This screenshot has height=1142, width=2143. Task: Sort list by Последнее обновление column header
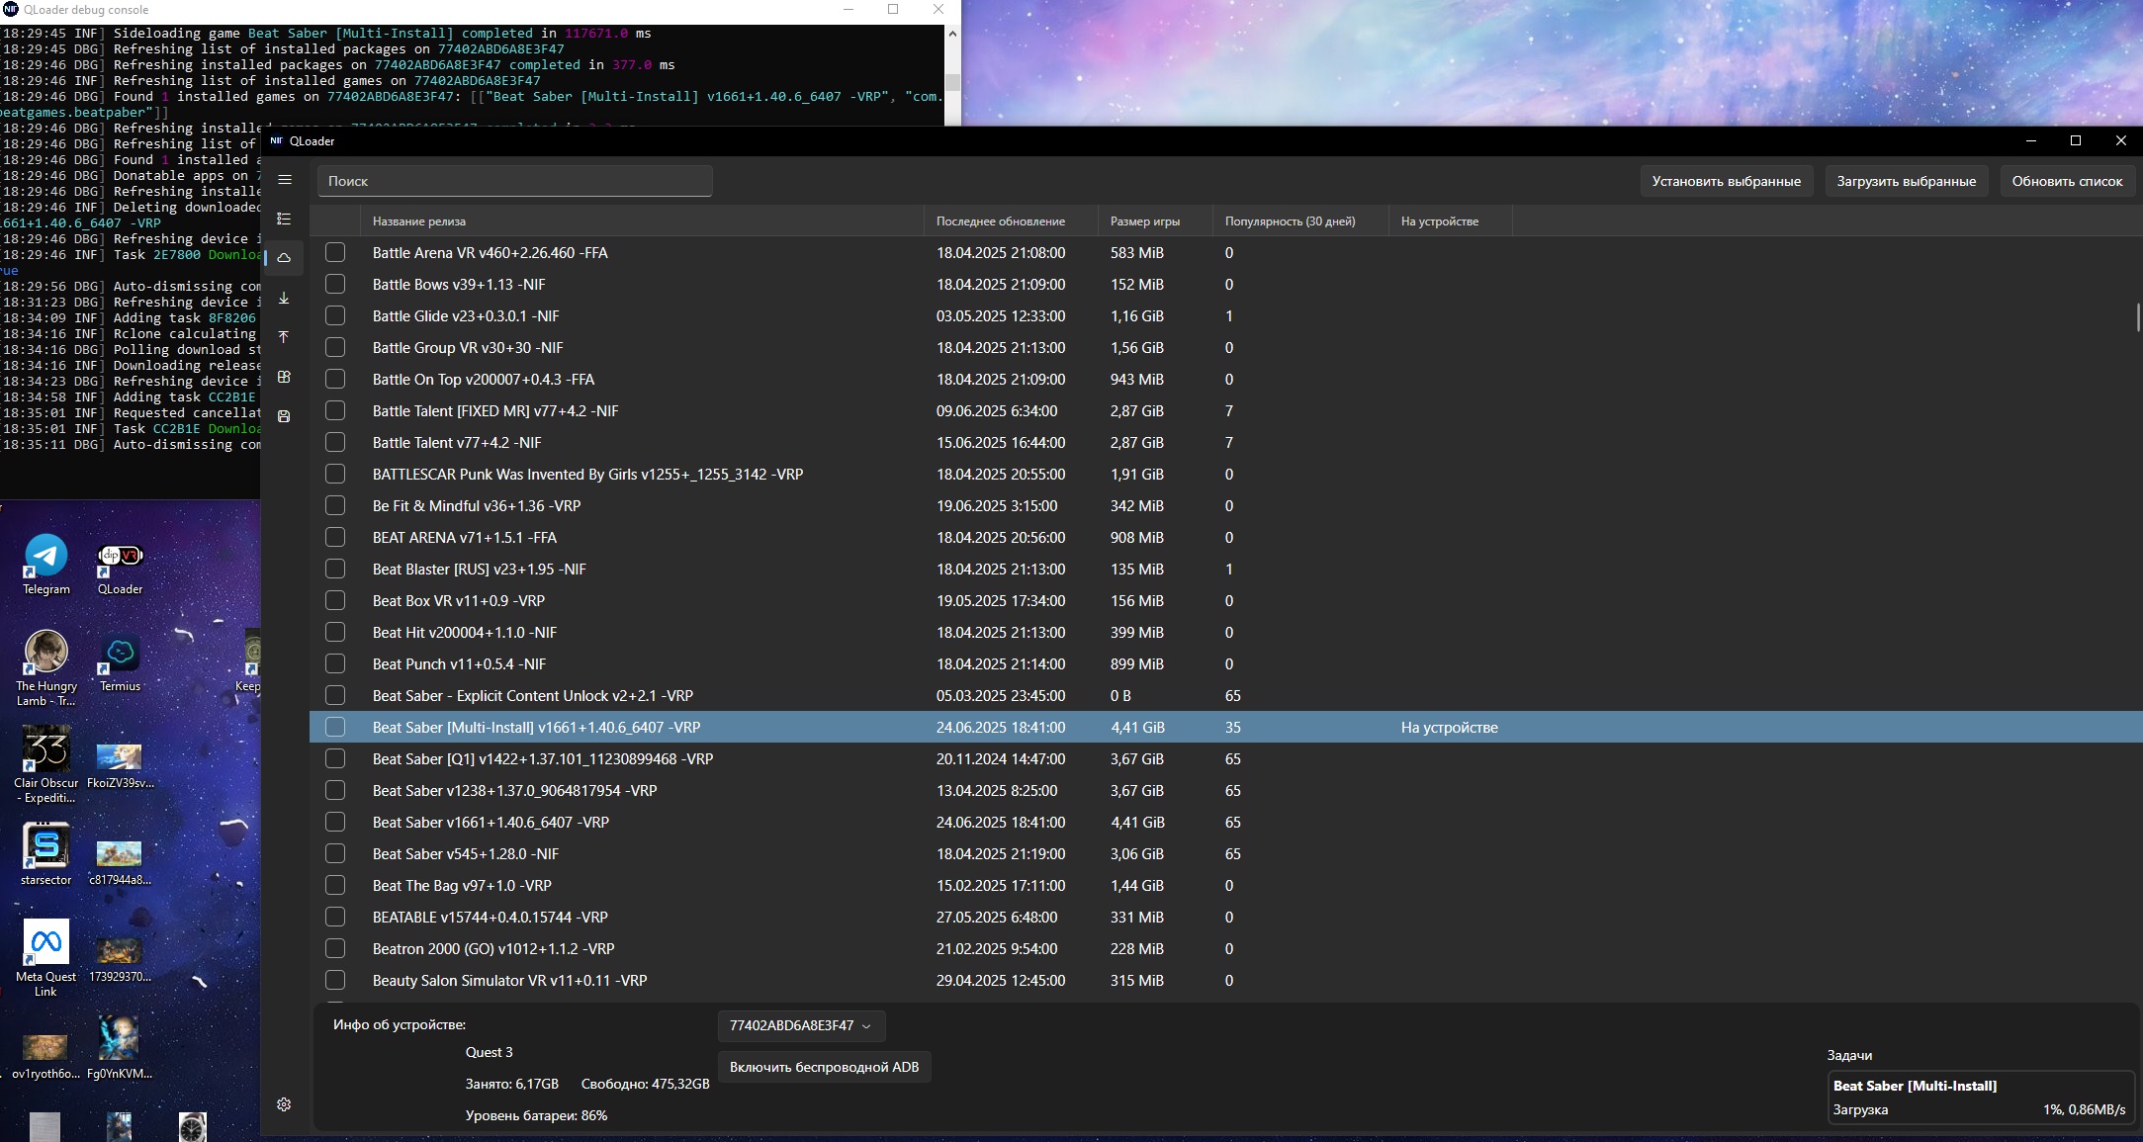(1001, 221)
